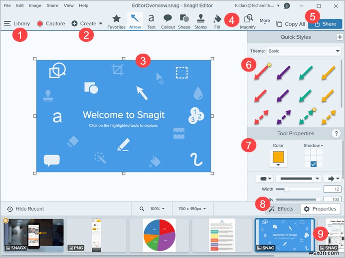
Task: Open the R.Clark account dropdown
Action: pos(257,5)
